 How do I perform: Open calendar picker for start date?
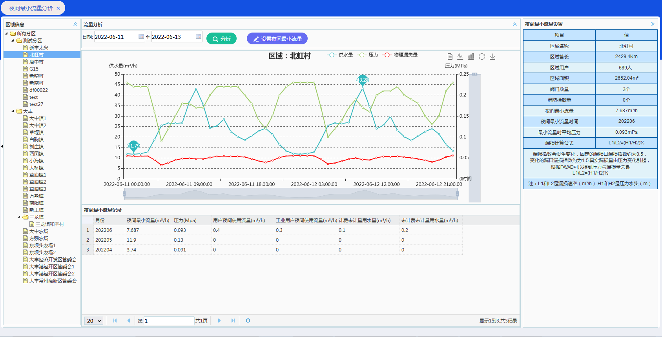[x=141, y=36]
